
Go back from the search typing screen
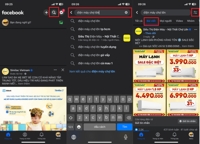coord(71,12)
